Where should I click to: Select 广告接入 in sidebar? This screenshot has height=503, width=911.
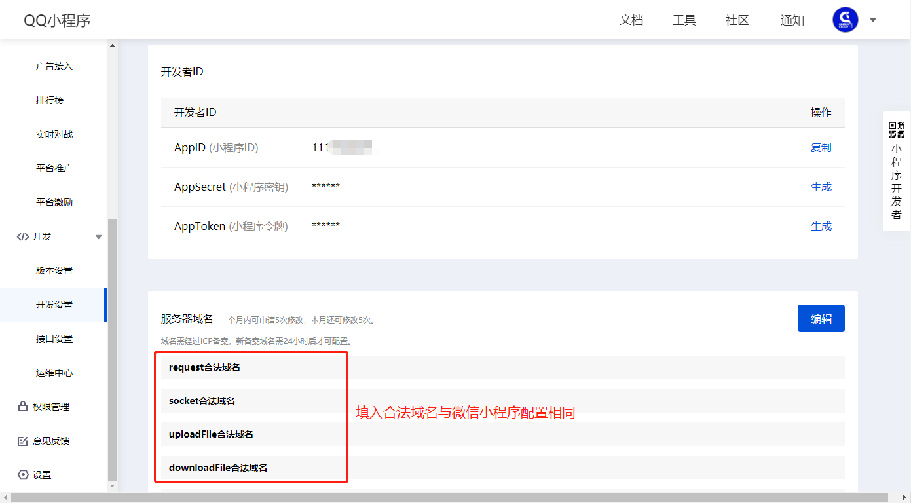(x=54, y=66)
